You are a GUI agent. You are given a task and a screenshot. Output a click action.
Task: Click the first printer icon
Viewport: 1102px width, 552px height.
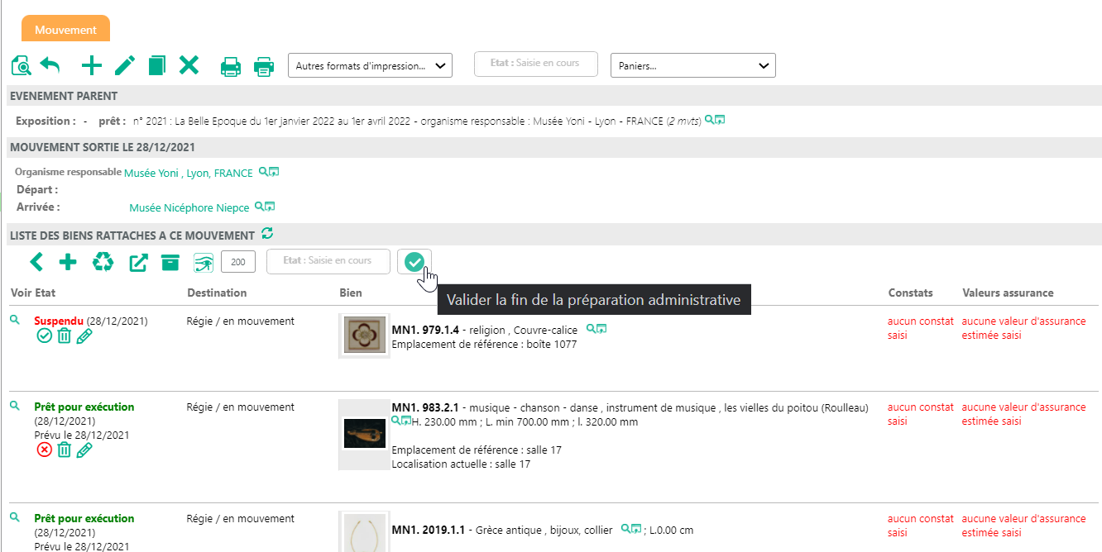(x=231, y=66)
